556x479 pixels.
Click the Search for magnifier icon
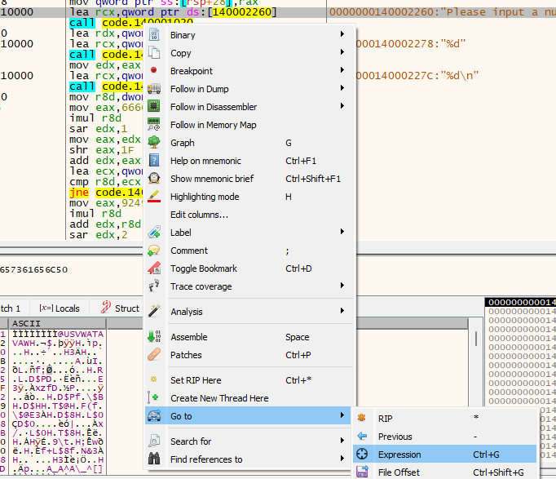click(154, 441)
